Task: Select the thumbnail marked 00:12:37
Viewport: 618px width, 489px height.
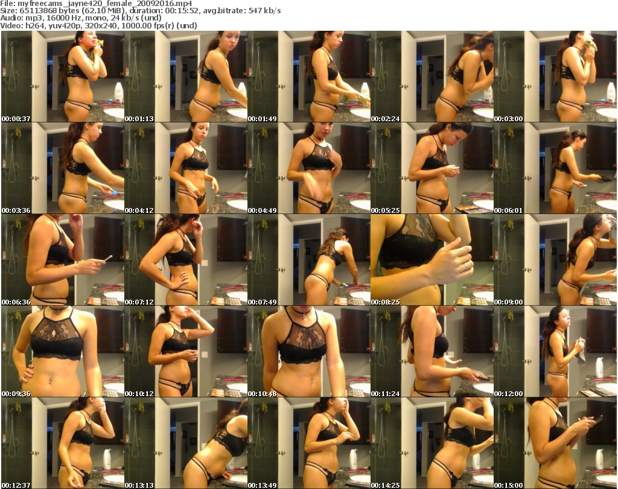Action: [63, 443]
